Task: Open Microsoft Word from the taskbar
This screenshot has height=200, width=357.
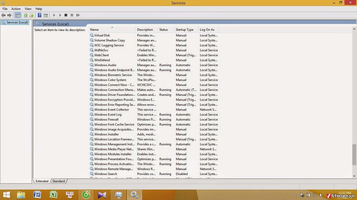Action: click(x=37, y=195)
